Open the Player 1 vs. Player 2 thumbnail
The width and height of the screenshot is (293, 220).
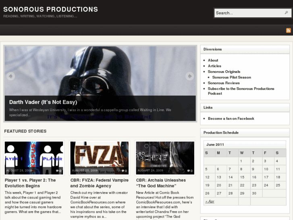[x=34, y=158]
